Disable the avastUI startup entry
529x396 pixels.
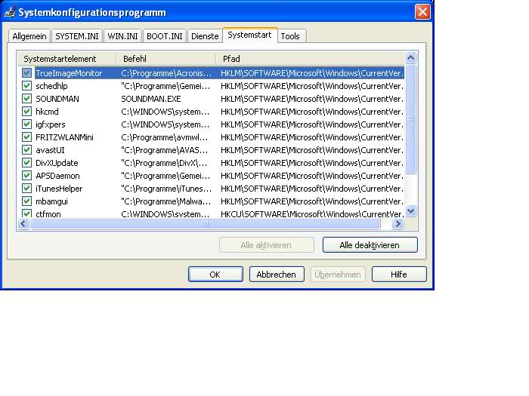26,150
